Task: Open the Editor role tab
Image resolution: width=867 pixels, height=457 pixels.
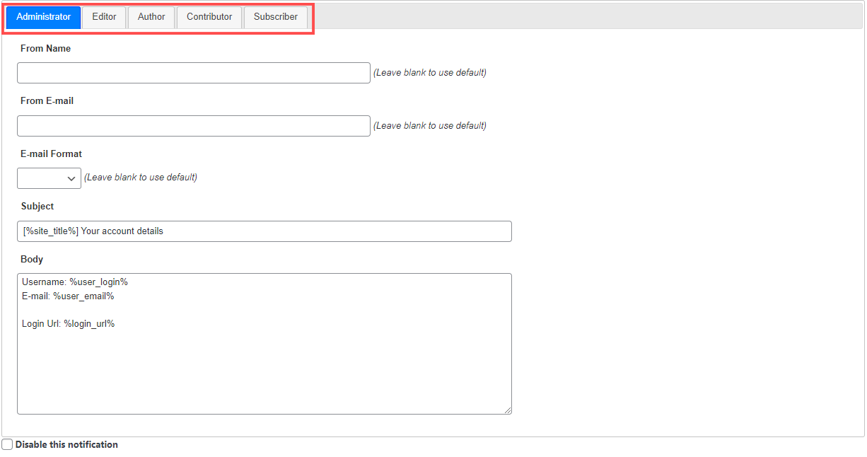Action: pyautogui.click(x=104, y=17)
